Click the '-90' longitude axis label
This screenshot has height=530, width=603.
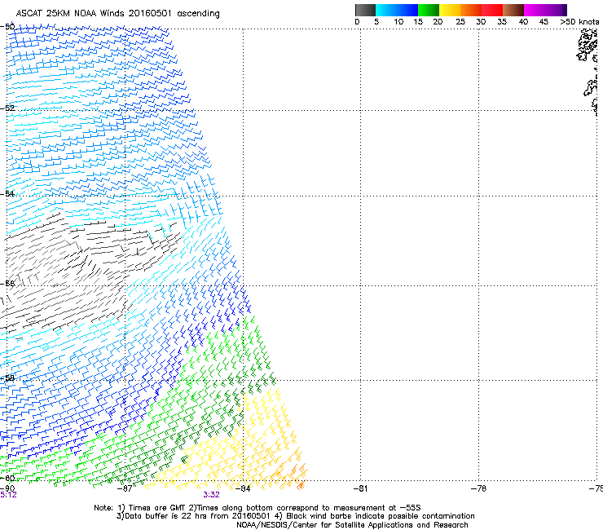coord(7,488)
